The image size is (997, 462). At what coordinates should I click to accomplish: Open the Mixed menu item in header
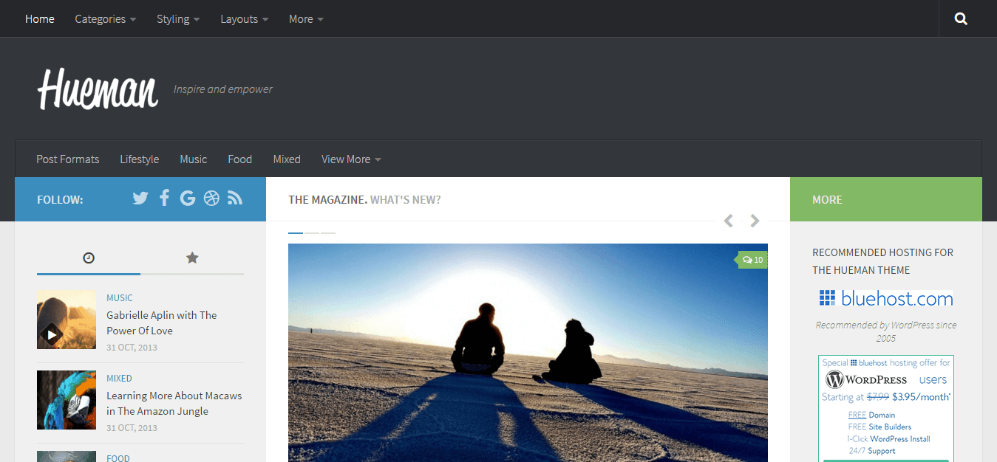pos(287,159)
